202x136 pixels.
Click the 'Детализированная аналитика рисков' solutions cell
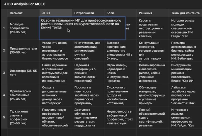pos(153,73)
